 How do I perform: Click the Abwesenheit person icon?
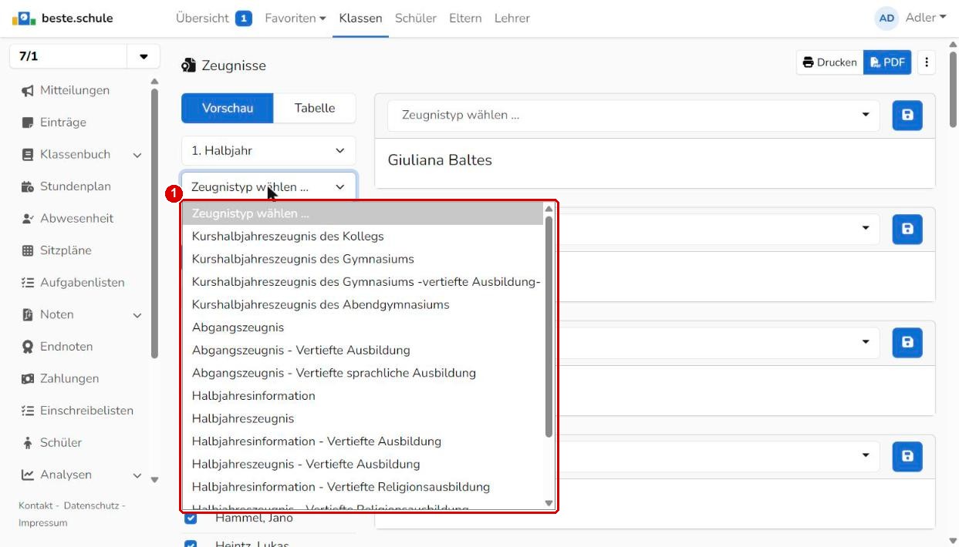tap(28, 219)
